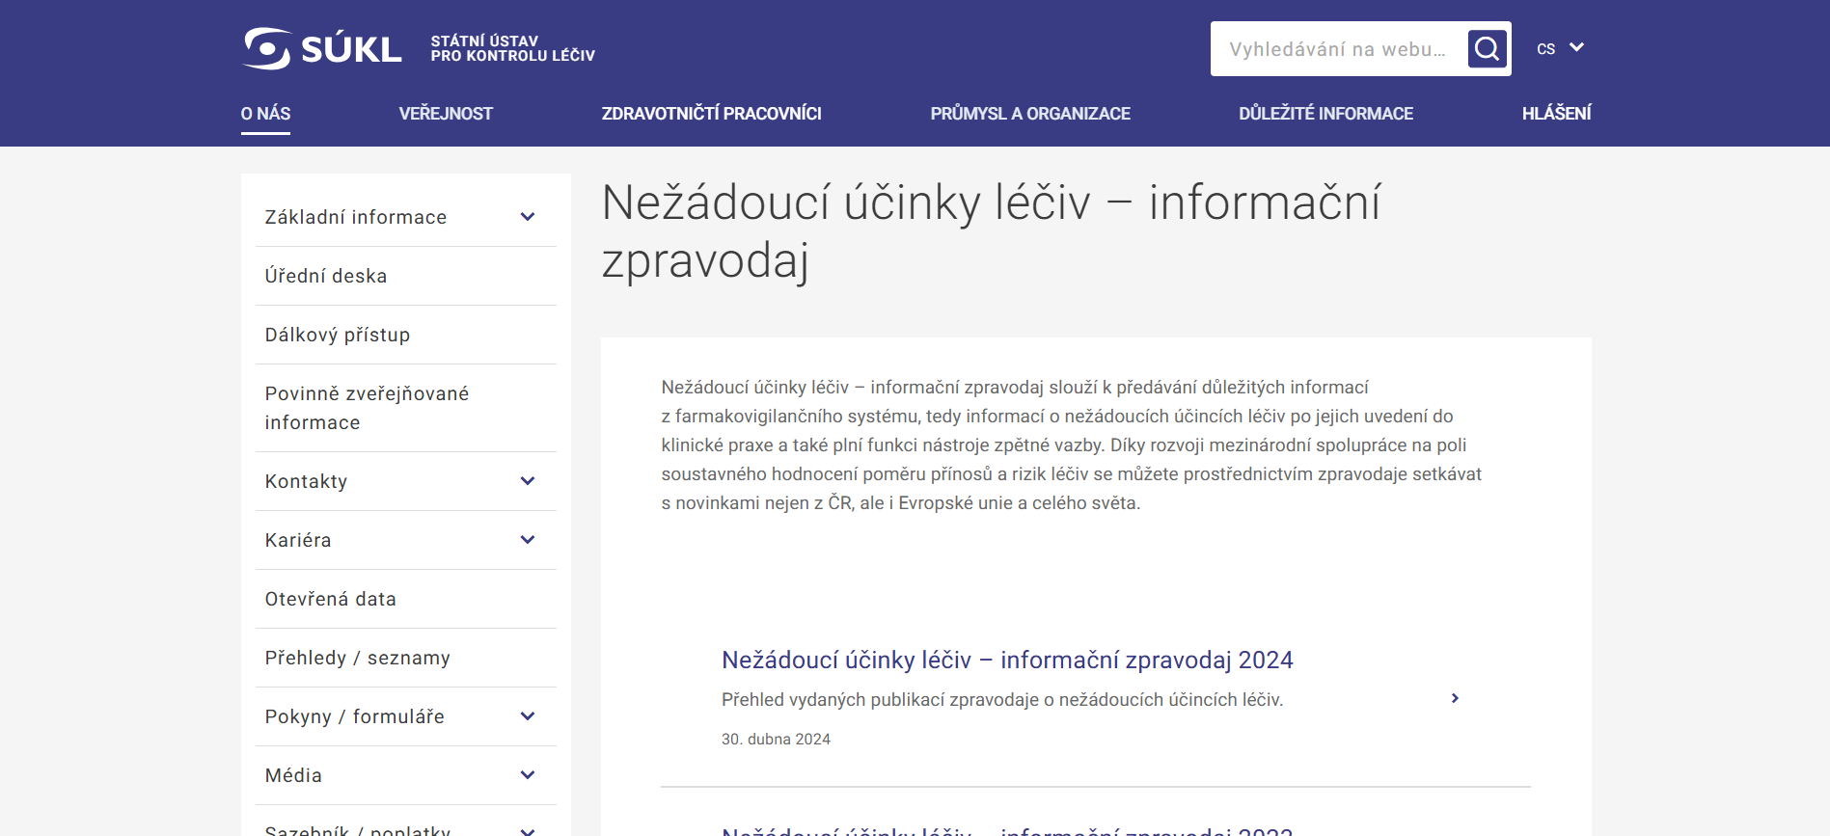Open ZDRAVOTNIČTÍ PRACOVNÍCI menu
The width and height of the screenshot is (1830, 836).
click(712, 114)
